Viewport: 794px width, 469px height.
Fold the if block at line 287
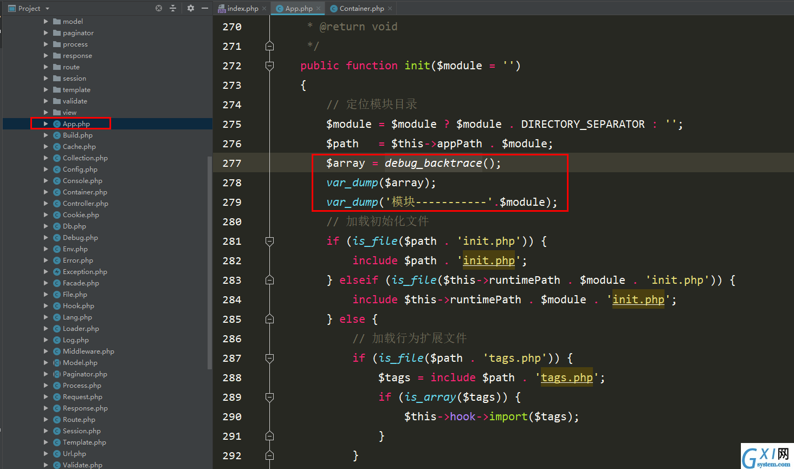click(269, 359)
